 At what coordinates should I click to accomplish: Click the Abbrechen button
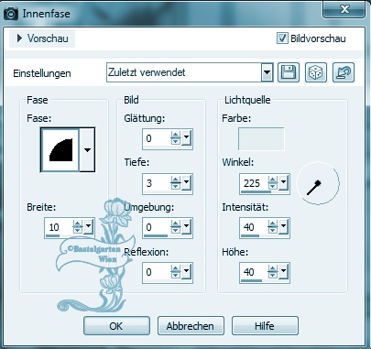[191, 326]
